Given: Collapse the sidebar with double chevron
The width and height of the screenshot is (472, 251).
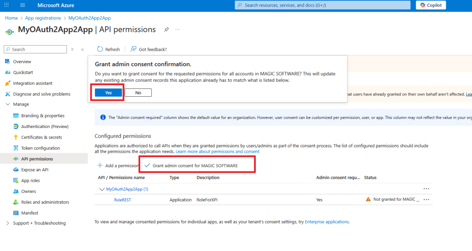Looking at the screenshot, I should click(83, 49).
